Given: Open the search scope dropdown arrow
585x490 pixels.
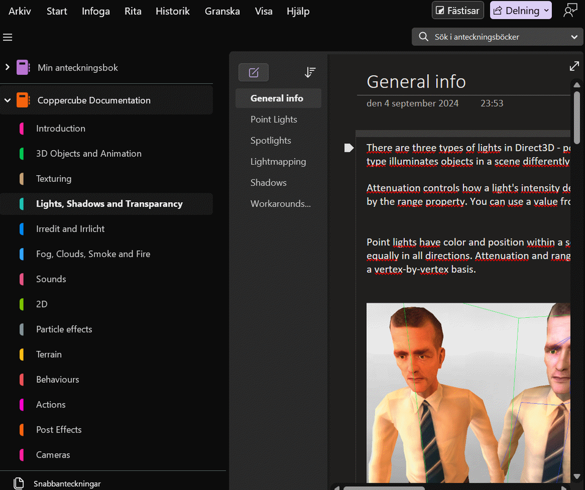Looking at the screenshot, I should click(574, 37).
